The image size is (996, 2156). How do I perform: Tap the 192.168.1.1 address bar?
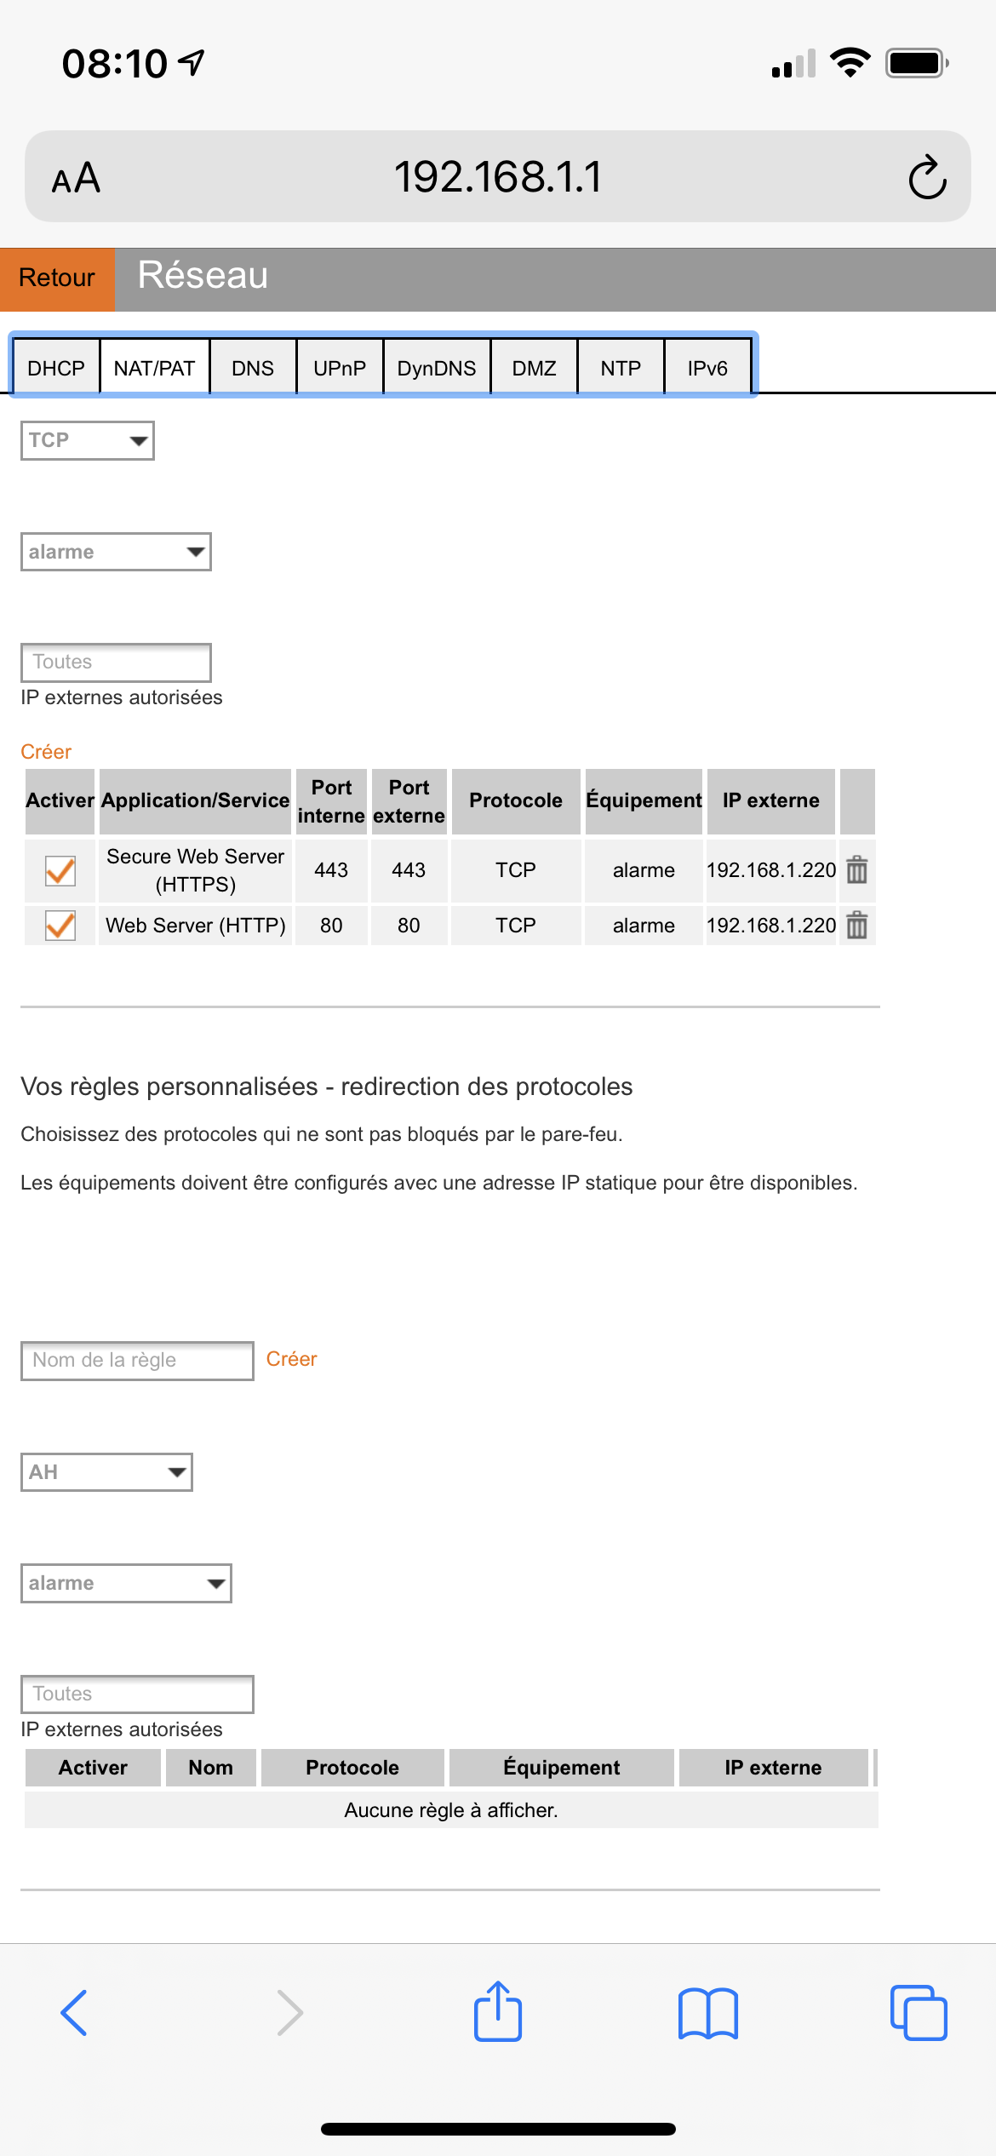click(497, 177)
